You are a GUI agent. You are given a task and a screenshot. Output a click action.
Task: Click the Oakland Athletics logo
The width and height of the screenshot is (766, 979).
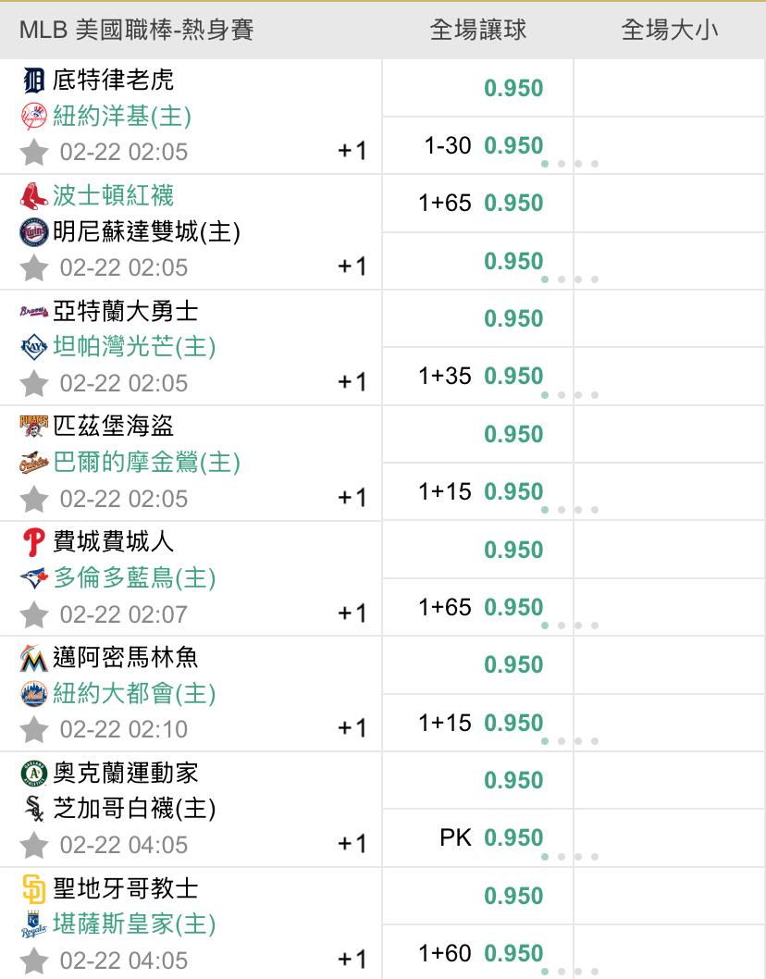tap(33, 773)
